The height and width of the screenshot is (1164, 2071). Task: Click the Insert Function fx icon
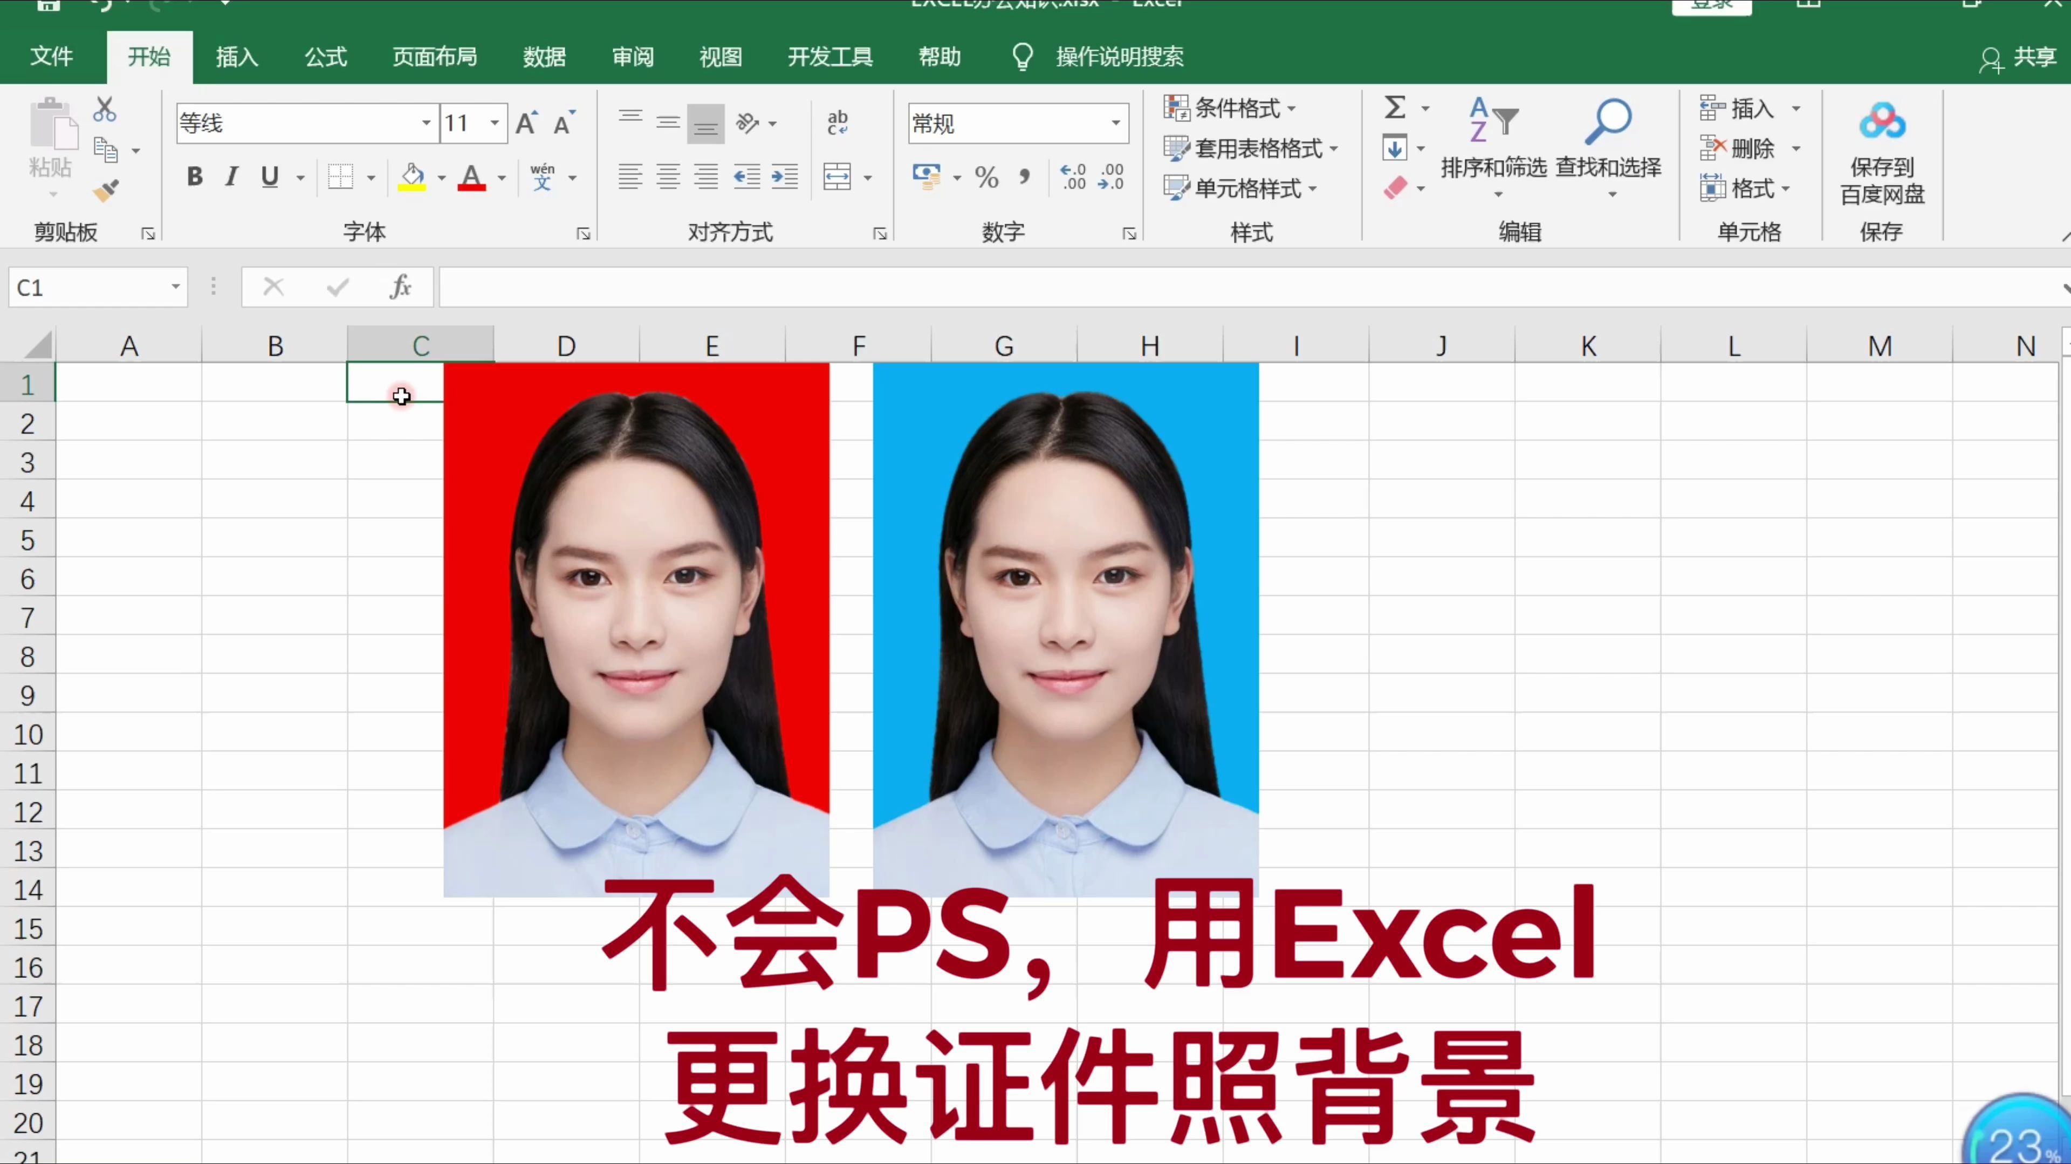click(400, 287)
